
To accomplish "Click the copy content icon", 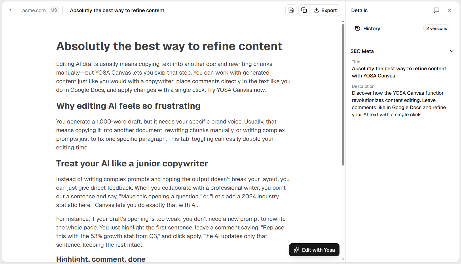I will click(x=304, y=10).
